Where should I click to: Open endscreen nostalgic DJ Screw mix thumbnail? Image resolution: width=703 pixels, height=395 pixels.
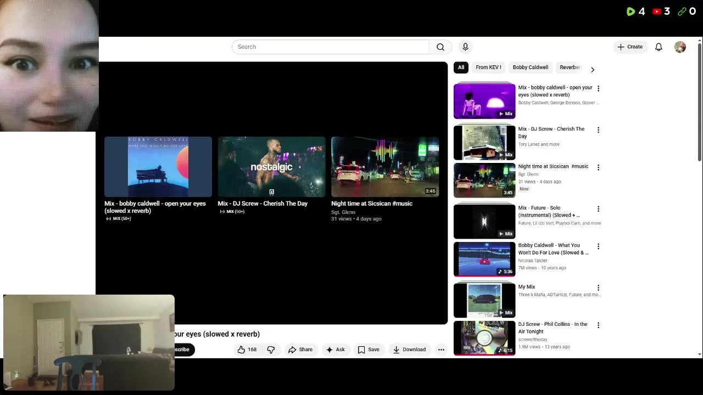point(271,167)
